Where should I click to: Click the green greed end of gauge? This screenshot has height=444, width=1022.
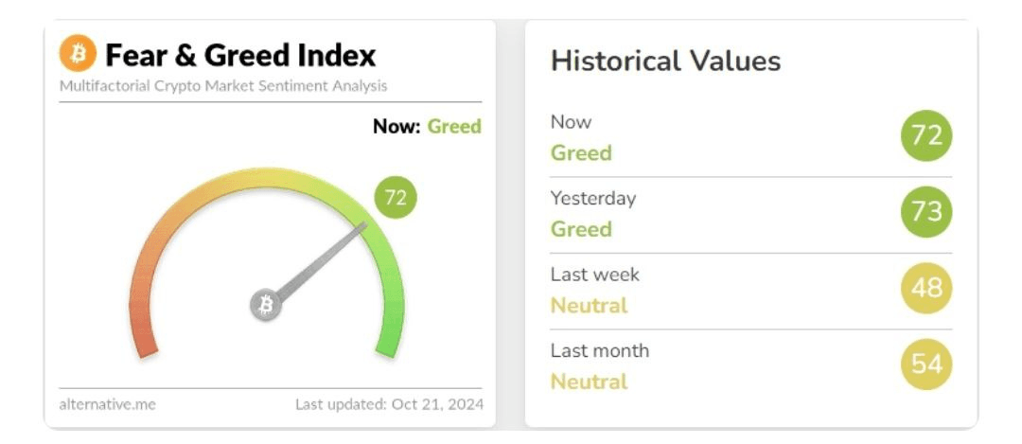coord(390,339)
